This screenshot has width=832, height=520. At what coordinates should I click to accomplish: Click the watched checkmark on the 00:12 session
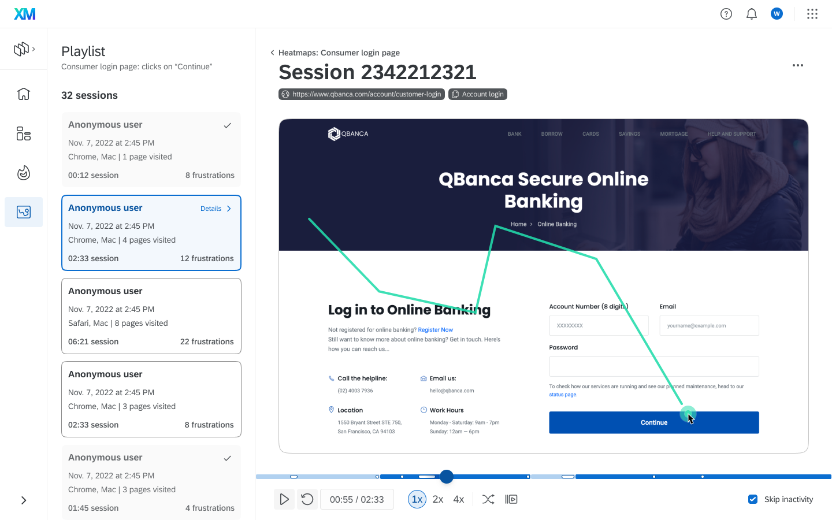[x=228, y=125]
